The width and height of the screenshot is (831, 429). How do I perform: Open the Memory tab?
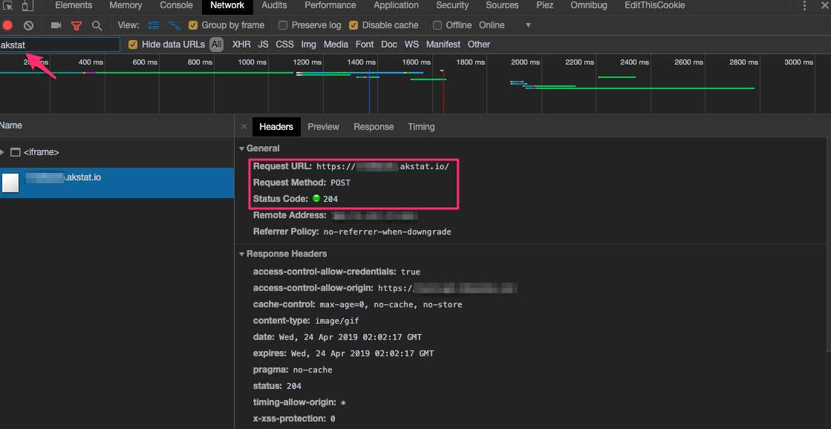[x=126, y=6]
